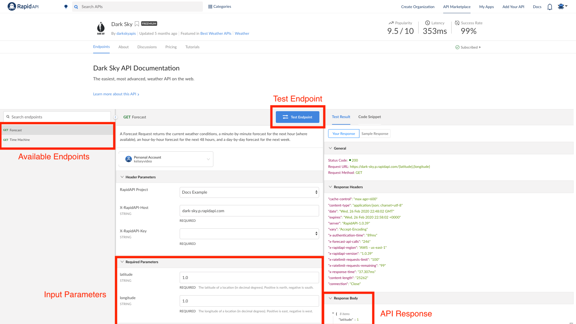Focus the Search APIs field
Viewport: 576px width, 324px height.
click(x=137, y=7)
